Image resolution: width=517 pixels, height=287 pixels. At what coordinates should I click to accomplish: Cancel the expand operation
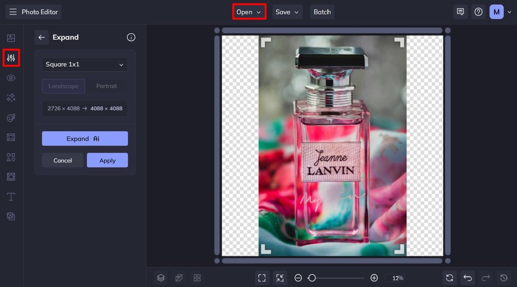[x=62, y=160]
